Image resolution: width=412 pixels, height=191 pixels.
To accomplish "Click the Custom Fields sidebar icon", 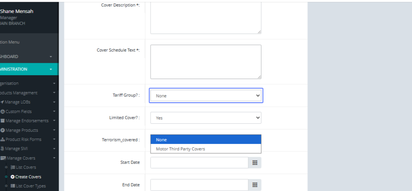I will [3, 112].
